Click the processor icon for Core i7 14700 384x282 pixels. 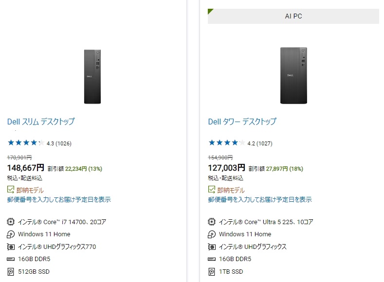coord(11,222)
